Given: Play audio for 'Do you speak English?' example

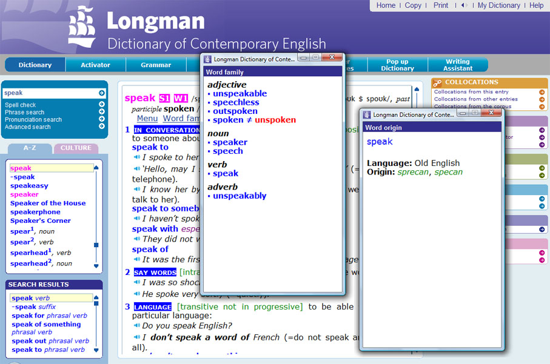Looking at the screenshot, I should click(x=136, y=326).
